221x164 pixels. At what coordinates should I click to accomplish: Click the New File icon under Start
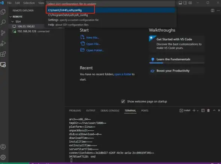click(82, 37)
